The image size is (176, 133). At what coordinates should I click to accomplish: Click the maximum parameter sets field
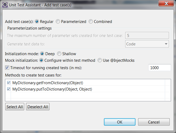click(147, 35)
